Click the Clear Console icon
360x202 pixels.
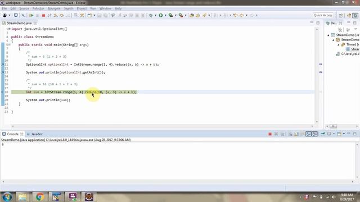point(290,134)
